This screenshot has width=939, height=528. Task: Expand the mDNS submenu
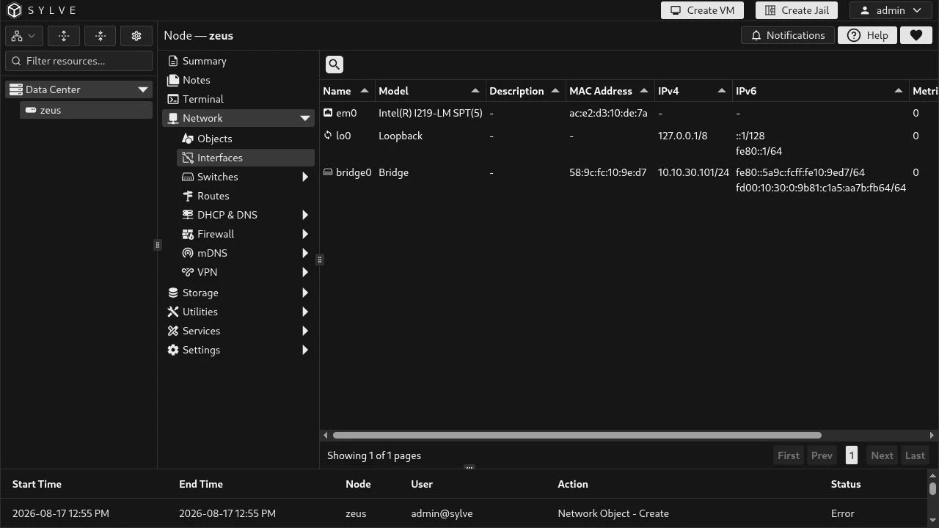coord(305,253)
